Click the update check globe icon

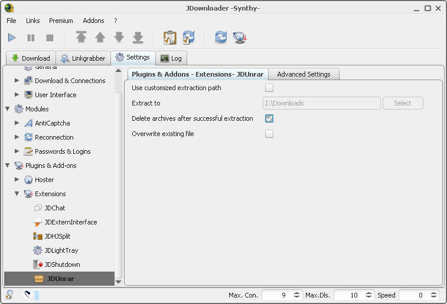click(240, 37)
